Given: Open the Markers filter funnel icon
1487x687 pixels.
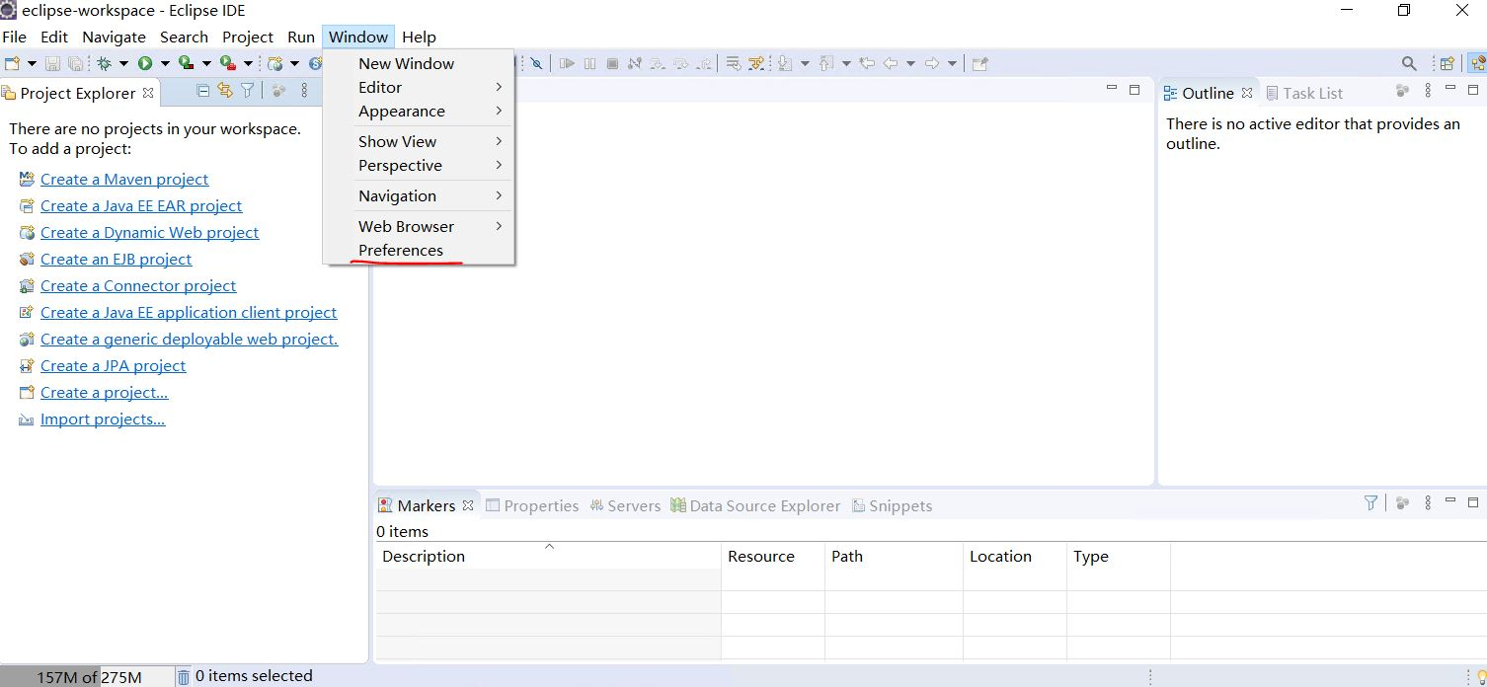Looking at the screenshot, I should [1370, 503].
